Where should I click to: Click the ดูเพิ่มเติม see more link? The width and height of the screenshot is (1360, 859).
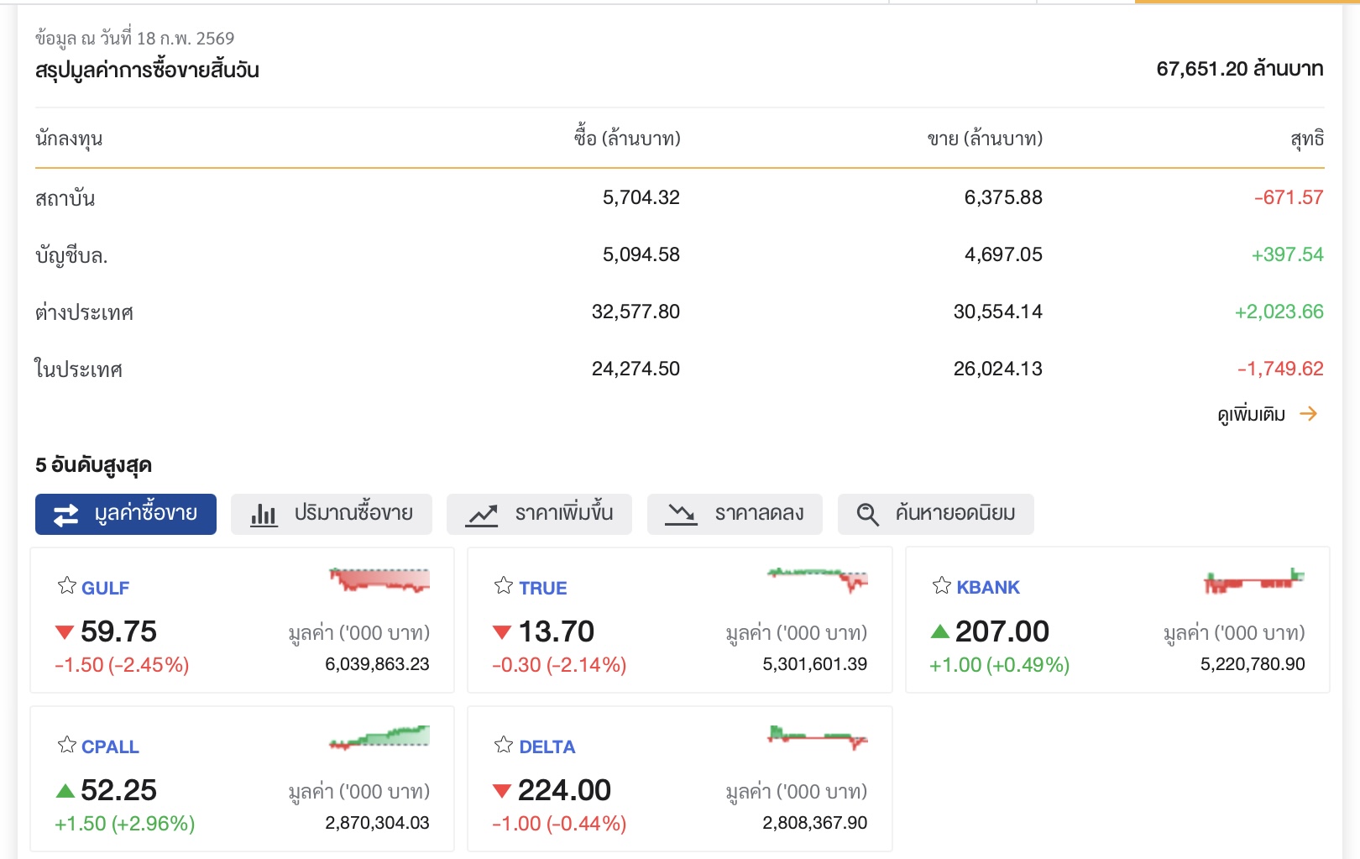[1251, 414]
